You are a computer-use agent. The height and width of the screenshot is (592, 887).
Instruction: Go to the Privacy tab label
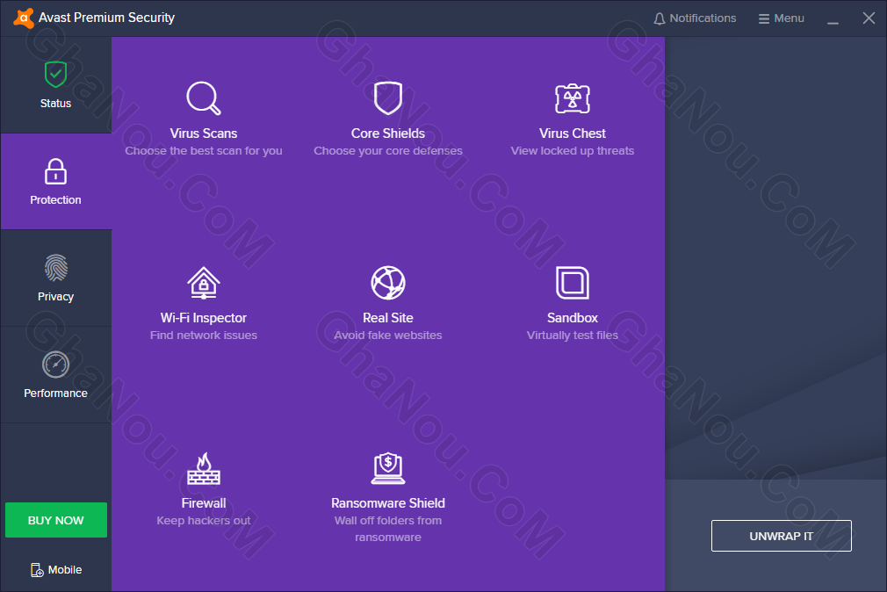tap(55, 297)
